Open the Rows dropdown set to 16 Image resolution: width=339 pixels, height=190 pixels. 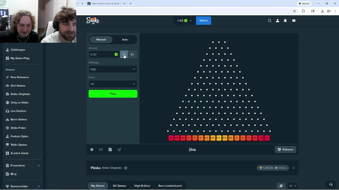click(x=113, y=84)
